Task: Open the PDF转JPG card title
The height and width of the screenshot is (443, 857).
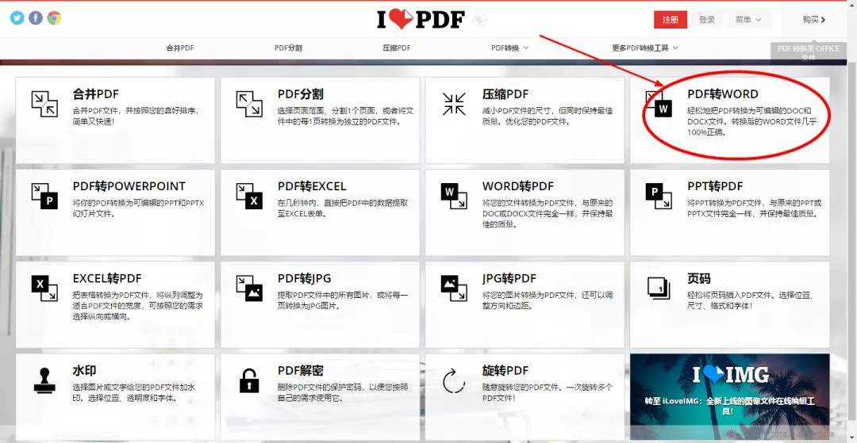Action: coord(304,279)
